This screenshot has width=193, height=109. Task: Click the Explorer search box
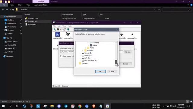click(177, 9)
